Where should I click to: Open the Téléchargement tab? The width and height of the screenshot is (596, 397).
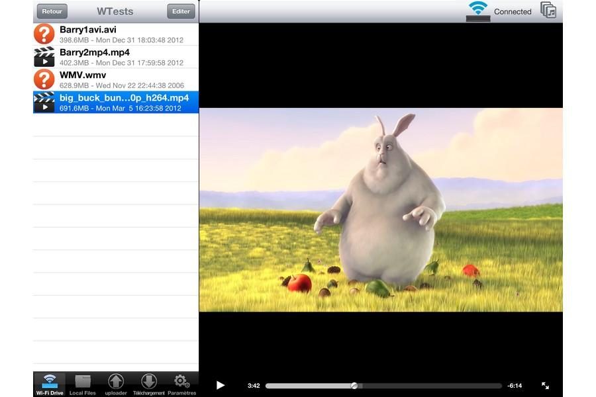pyautogui.click(x=148, y=384)
